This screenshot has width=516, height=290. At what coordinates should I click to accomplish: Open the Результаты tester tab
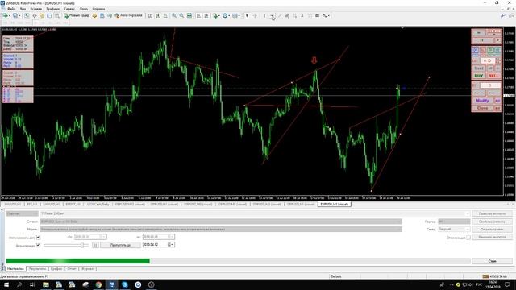[x=37, y=268]
